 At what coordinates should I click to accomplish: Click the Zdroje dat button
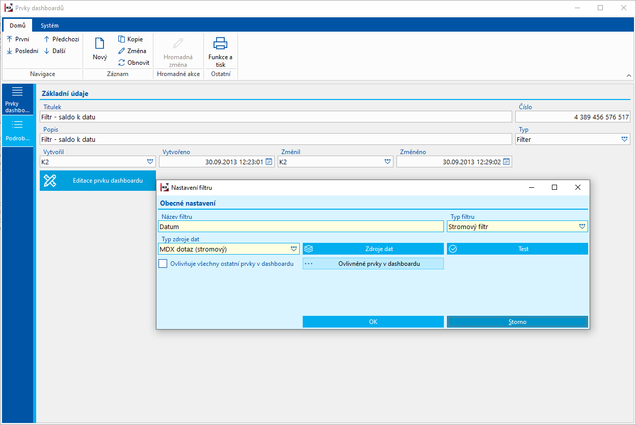pos(373,249)
